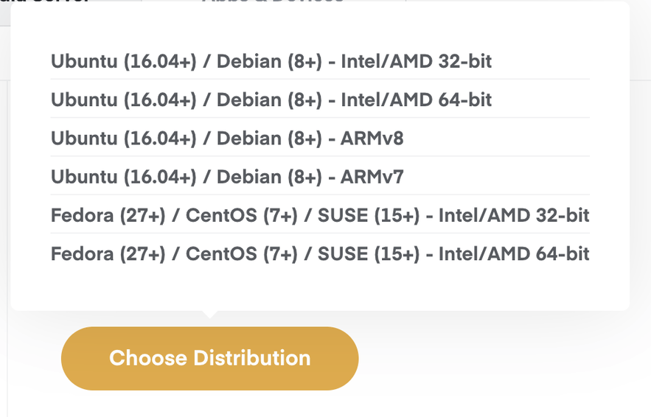Select the ARMv7 build for Ubuntu
This screenshot has width=651, height=417.
click(227, 176)
